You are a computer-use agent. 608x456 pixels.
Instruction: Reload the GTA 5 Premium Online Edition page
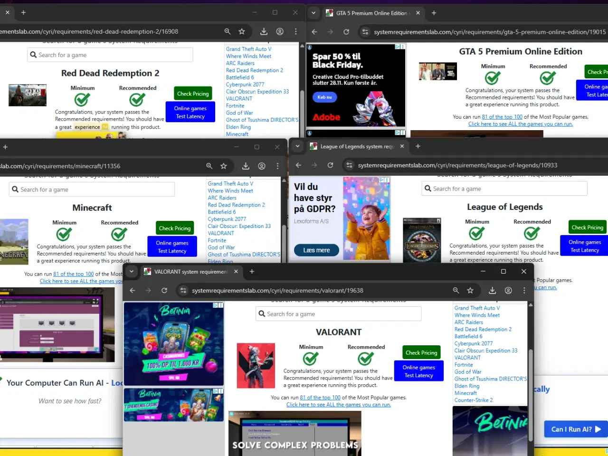(x=346, y=32)
